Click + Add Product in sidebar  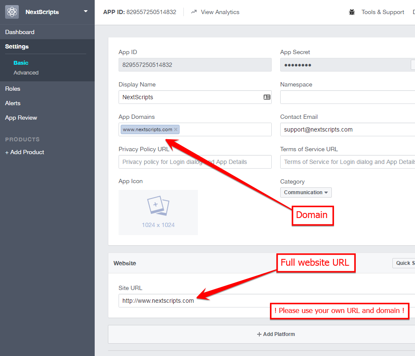(25, 152)
